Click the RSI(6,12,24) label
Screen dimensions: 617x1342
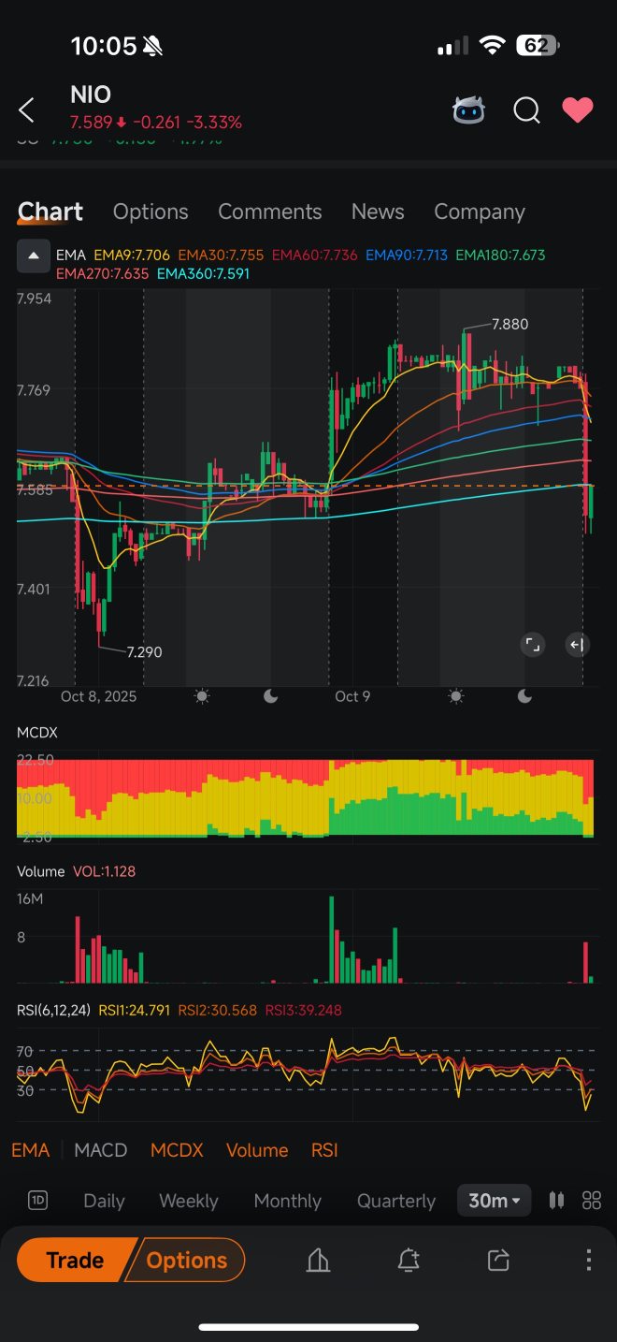click(53, 1010)
